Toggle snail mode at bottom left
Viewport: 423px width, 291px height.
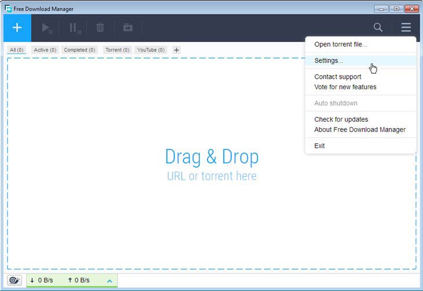click(14, 280)
